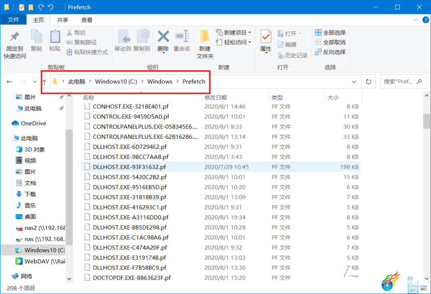Click the Delete red X icon

pos(163,37)
